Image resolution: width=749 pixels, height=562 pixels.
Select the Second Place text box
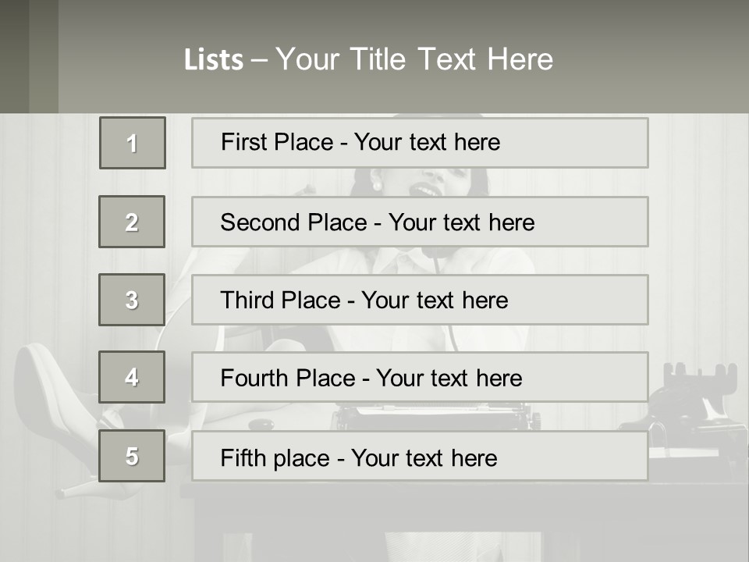[420, 222]
